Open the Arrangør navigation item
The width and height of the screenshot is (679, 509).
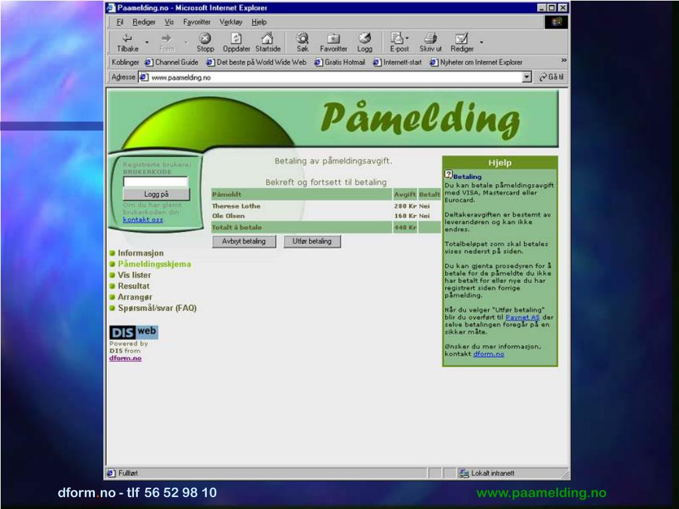coord(135,298)
